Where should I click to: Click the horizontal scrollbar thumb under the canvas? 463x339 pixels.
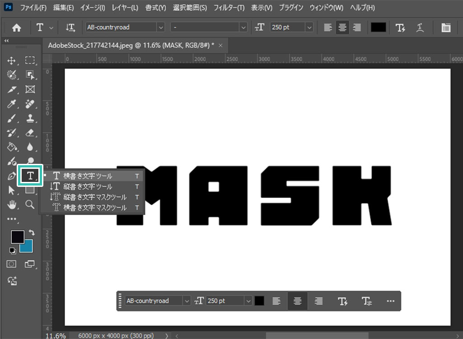coord(317,336)
